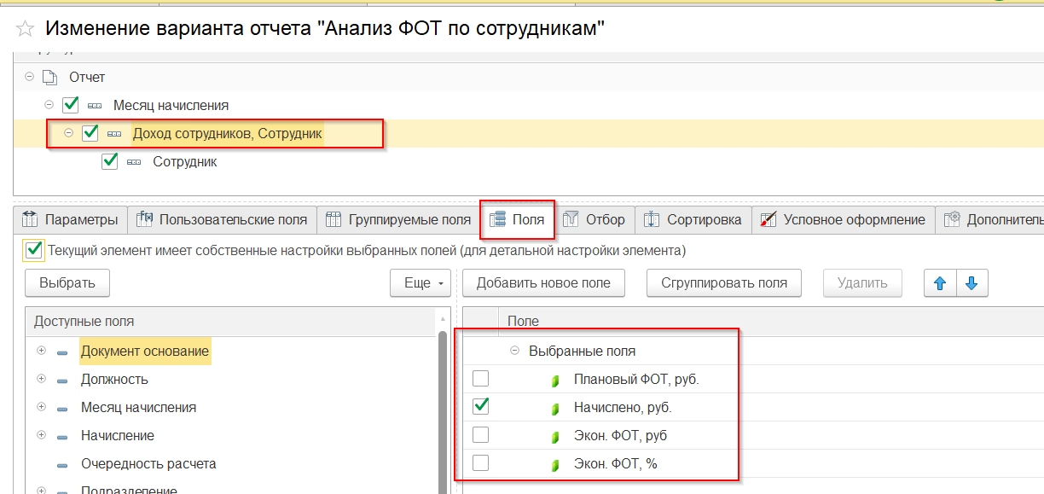Image resolution: width=1044 pixels, height=494 pixels.
Task: Click the Отбор funnel tab icon
Action: click(571, 219)
